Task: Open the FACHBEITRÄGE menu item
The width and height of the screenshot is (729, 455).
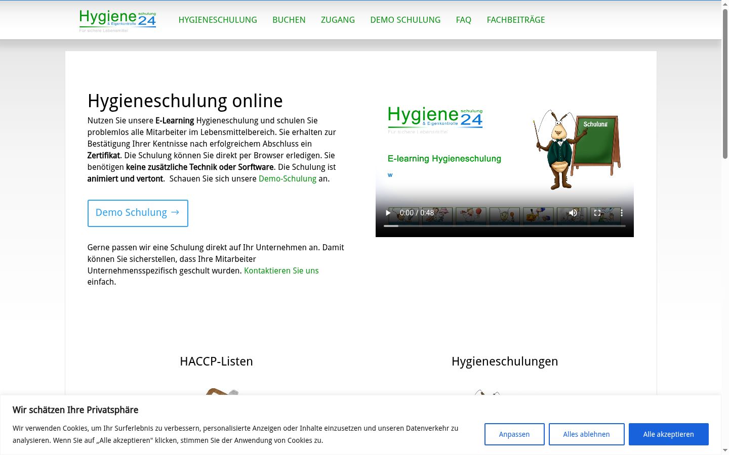Action: (x=516, y=20)
